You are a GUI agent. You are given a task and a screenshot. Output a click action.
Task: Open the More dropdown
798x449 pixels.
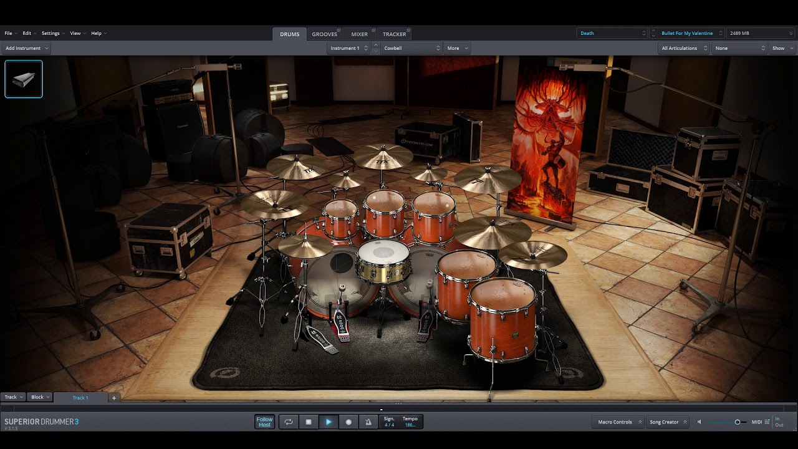(457, 48)
